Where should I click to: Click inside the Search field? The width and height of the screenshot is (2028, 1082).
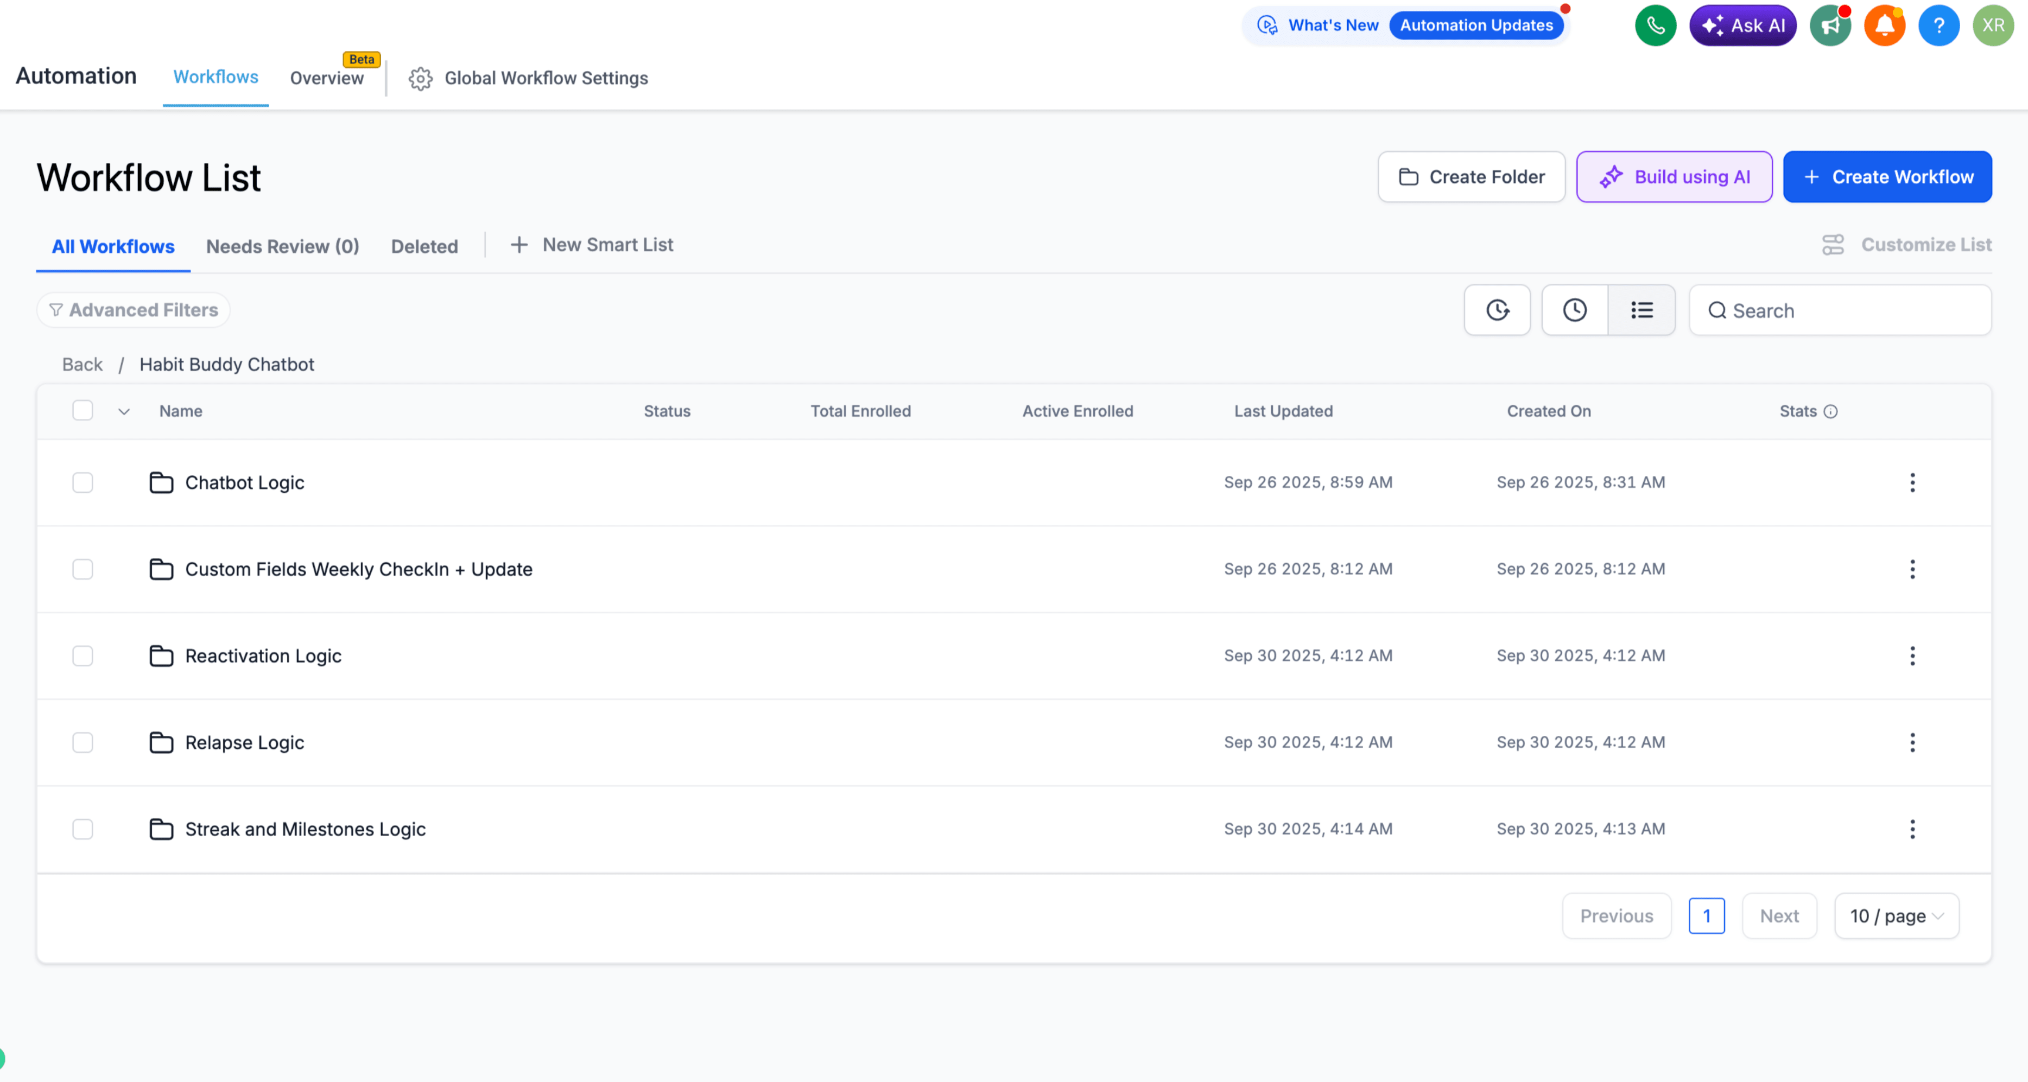[1840, 311]
